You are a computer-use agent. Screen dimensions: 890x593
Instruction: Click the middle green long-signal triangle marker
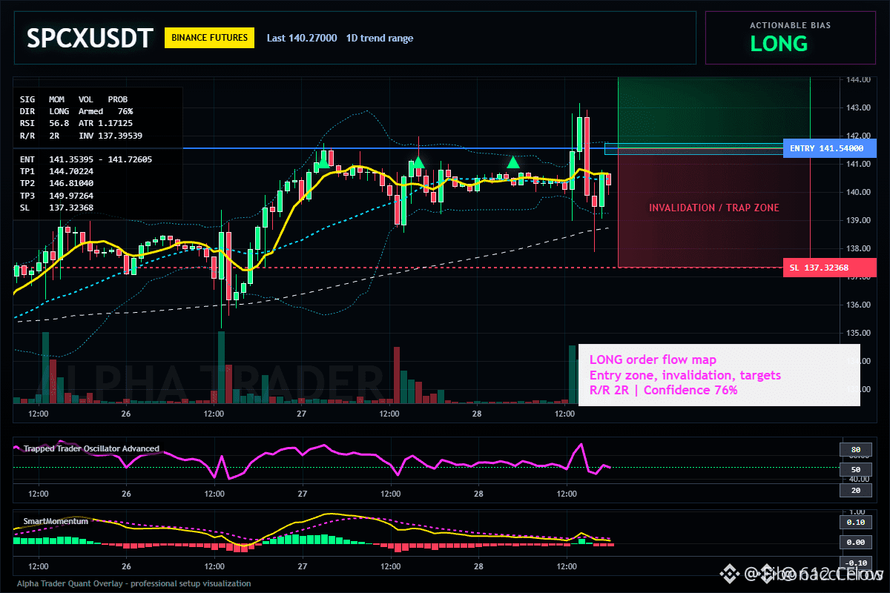point(418,162)
